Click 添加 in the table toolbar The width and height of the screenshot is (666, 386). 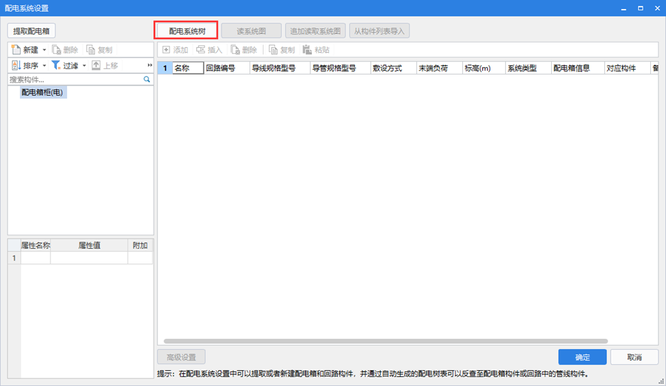click(x=174, y=50)
